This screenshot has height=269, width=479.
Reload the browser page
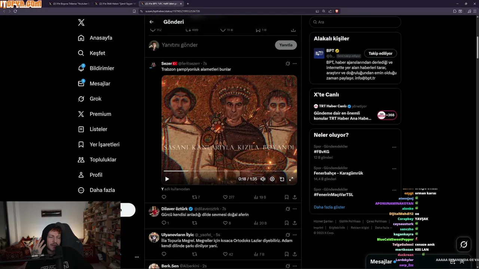point(15,11)
